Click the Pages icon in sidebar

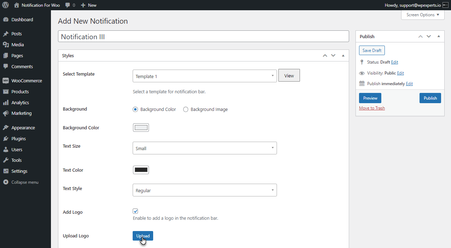[x=6, y=56]
